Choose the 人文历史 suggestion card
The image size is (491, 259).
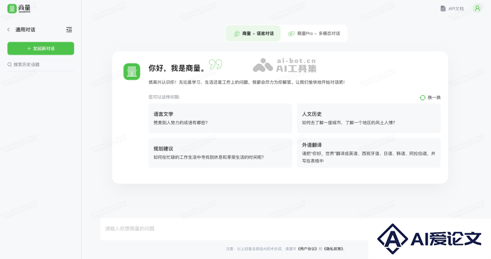[x=369, y=118]
